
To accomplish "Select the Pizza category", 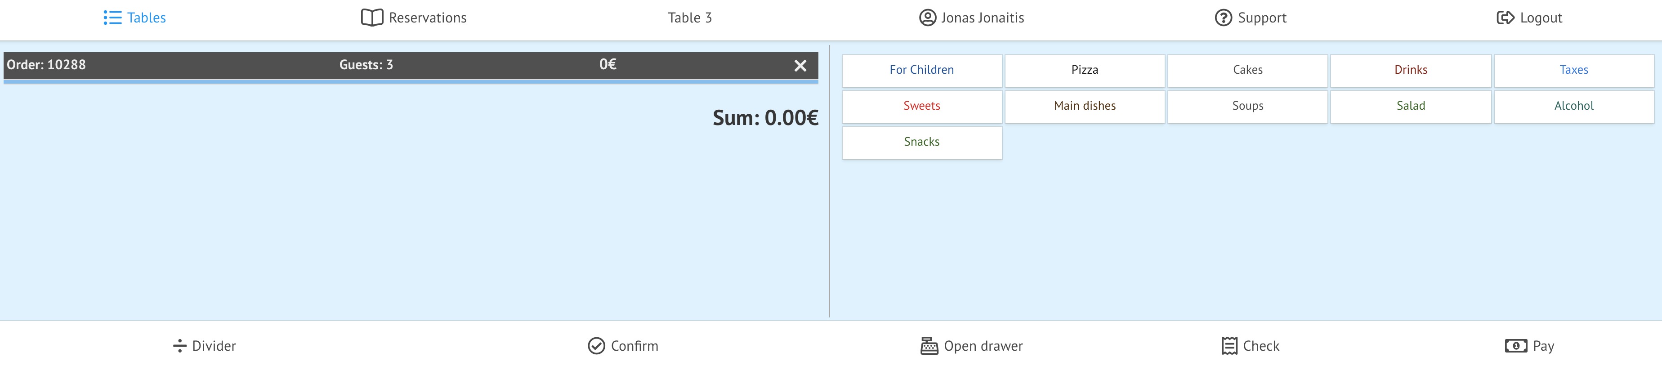I will click(x=1084, y=70).
